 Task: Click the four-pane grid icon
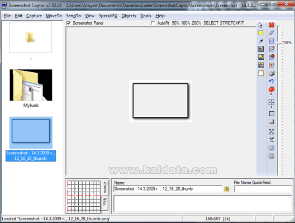(272, 113)
